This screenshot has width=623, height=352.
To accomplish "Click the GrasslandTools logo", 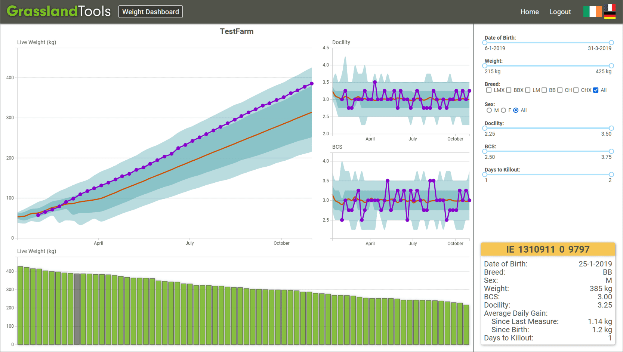I will click(x=59, y=11).
